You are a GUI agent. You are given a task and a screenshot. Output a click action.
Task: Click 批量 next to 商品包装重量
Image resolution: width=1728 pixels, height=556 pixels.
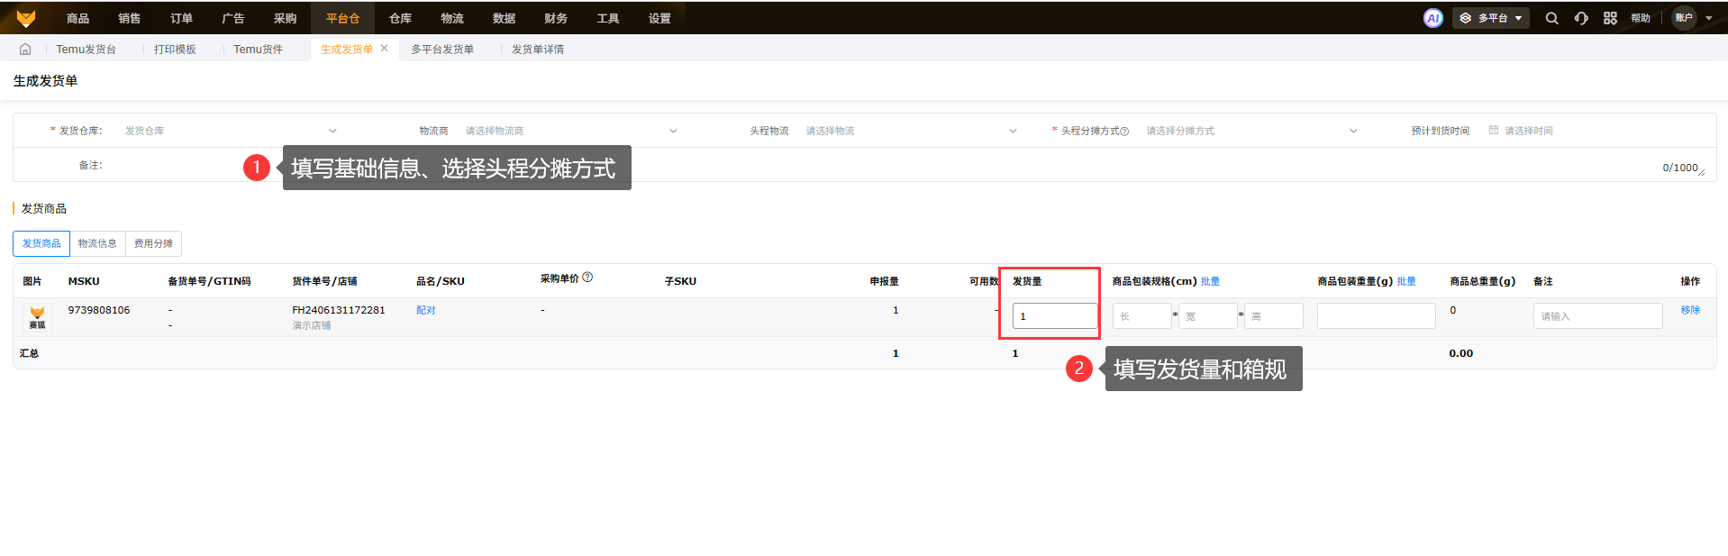[x=1406, y=281]
